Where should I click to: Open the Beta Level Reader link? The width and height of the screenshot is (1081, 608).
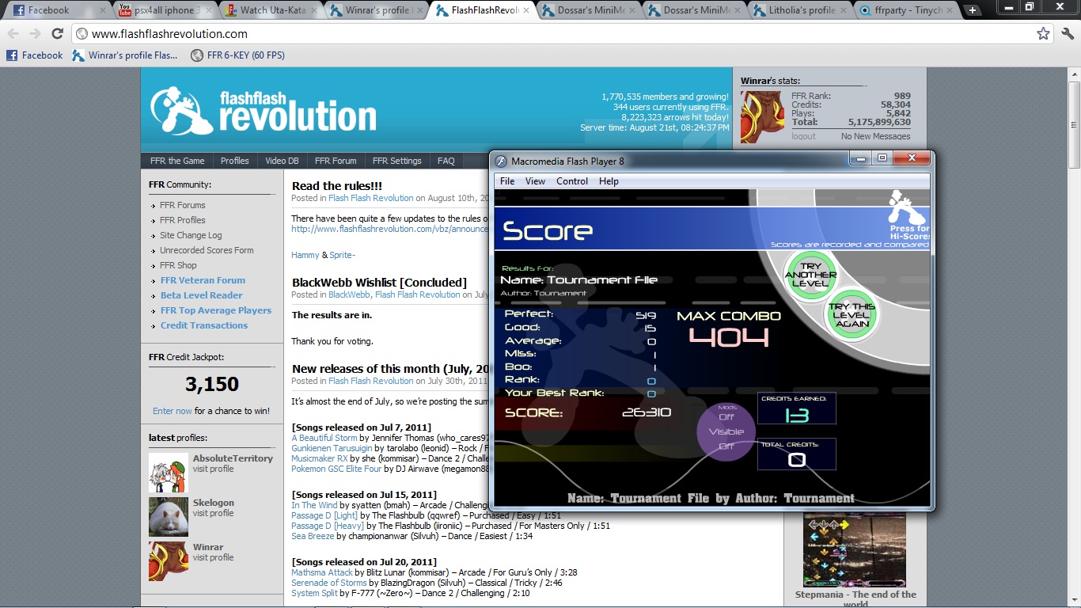pos(201,295)
